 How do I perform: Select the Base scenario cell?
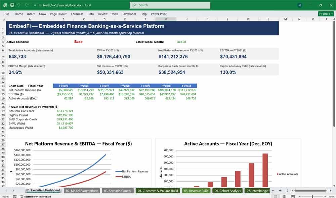tap(78, 41)
